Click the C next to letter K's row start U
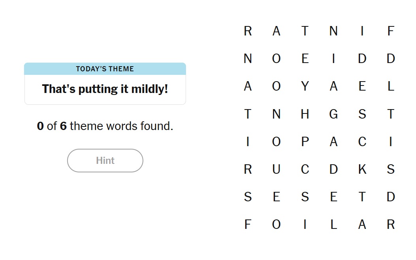 click(x=305, y=169)
